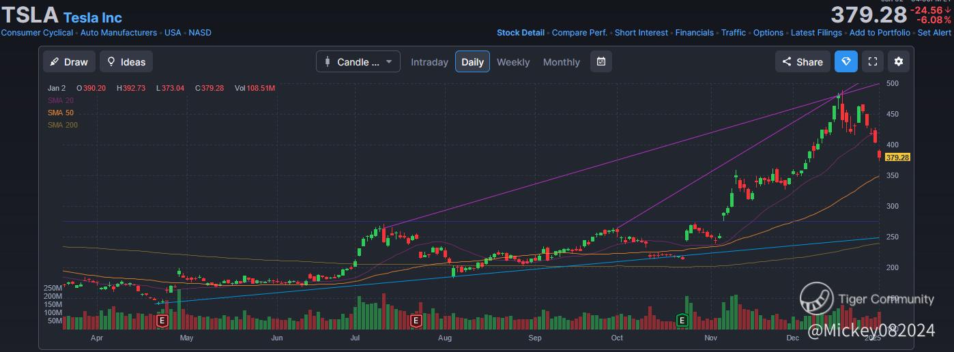Click the blue diamond premium icon
Screen dimensions: 954x352
point(846,61)
